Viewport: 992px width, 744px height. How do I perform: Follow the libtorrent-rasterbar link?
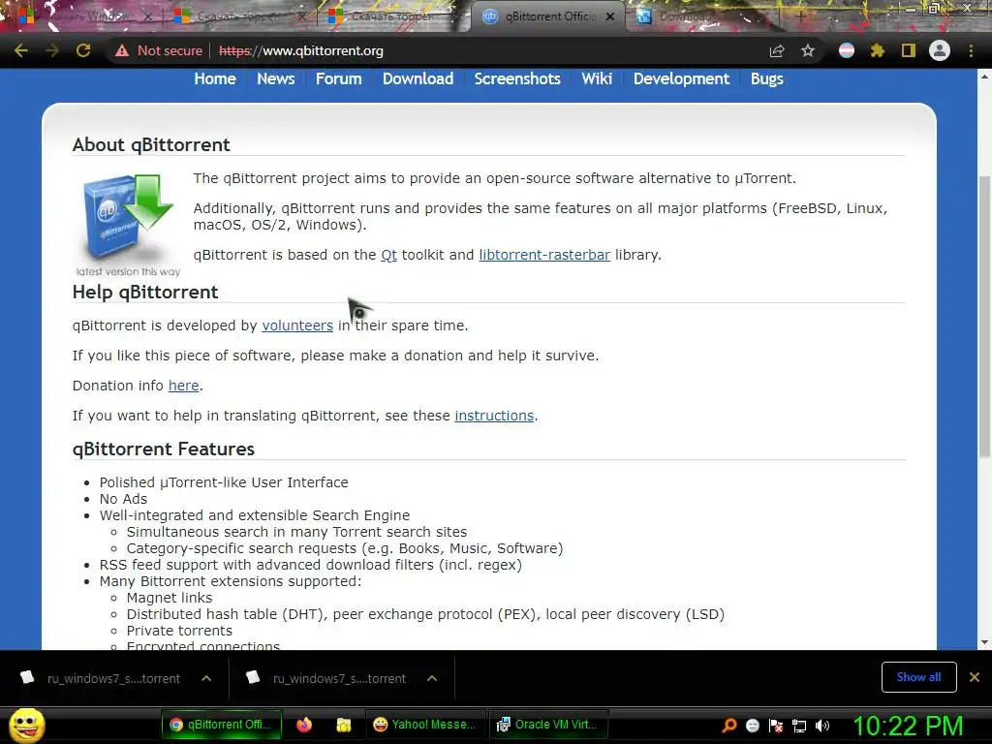pyautogui.click(x=544, y=255)
